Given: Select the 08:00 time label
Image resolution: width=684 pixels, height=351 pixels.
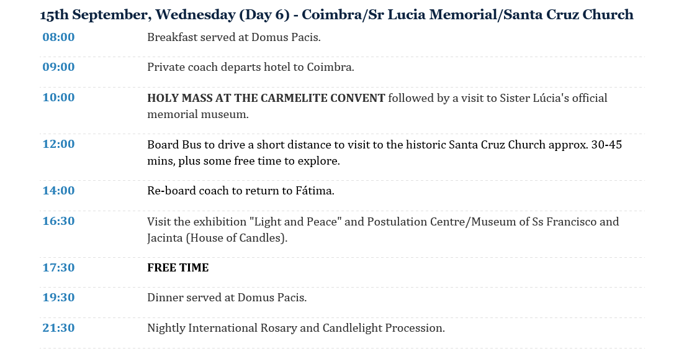Looking at the screenshot, I should click(x=58, y=37).
